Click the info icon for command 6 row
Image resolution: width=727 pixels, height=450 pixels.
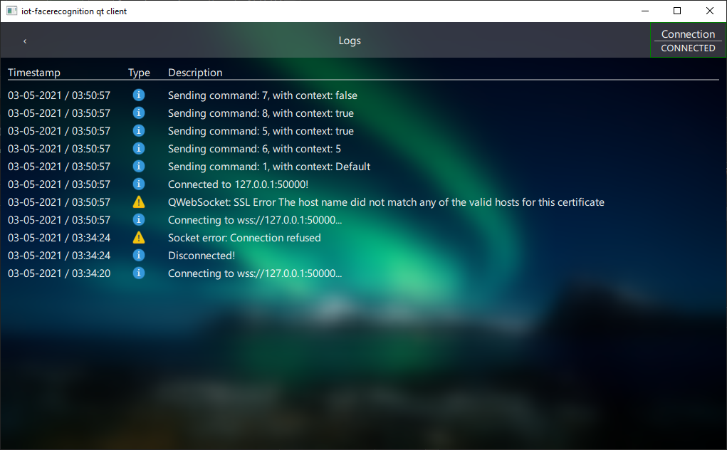pyautogui.click(x=139, y=148)
